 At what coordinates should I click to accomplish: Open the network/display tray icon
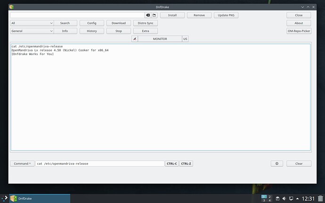tap(291, 198)
